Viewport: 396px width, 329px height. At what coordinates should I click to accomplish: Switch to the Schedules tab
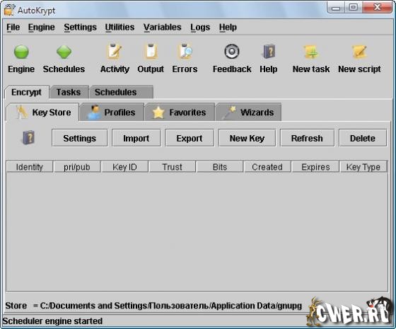point(121,92)
